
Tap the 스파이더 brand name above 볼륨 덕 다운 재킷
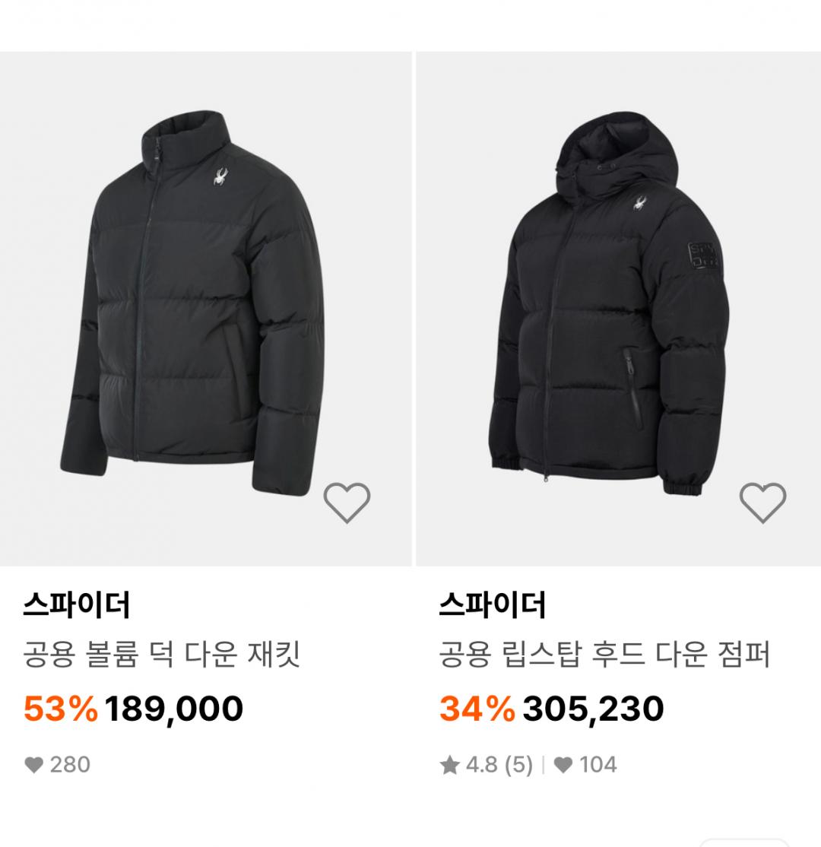(x=77, y=606)
